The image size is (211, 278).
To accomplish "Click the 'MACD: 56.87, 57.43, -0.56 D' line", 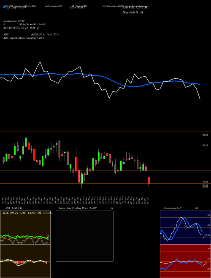I will click(x=22, y=28).
